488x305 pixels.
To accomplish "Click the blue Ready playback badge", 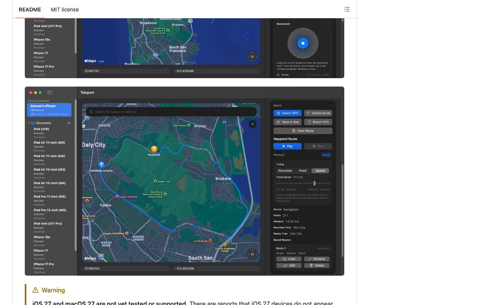I will click(326, 155).
